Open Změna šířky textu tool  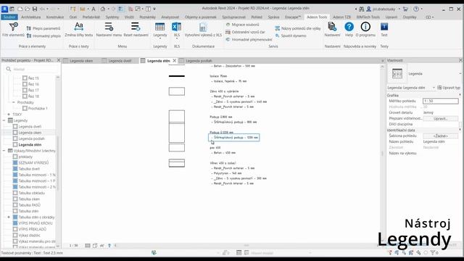[79, 29]
